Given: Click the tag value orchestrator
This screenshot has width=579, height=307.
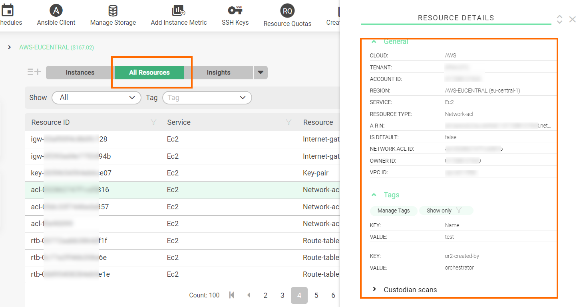Looking at the screenshot, I should [x=459, y=268].
